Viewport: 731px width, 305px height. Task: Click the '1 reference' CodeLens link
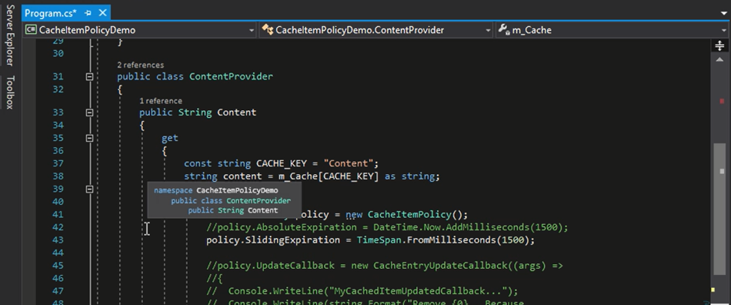[161, 101]
